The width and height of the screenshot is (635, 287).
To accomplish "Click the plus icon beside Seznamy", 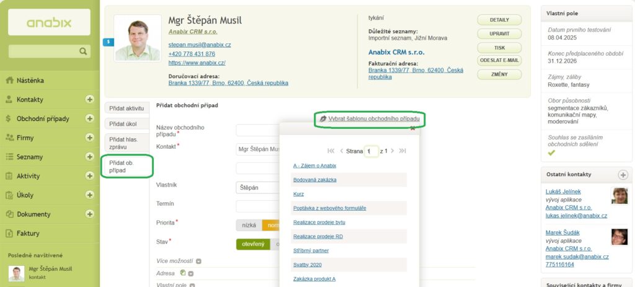I will [90, 157].
